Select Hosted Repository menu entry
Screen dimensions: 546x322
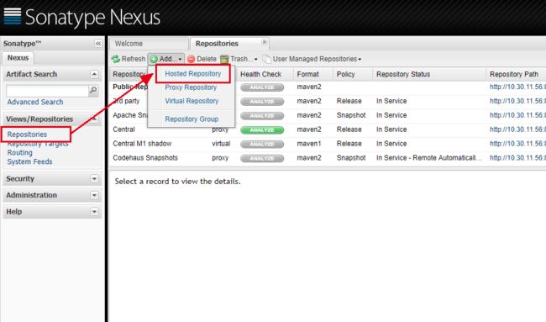[193, 73]
